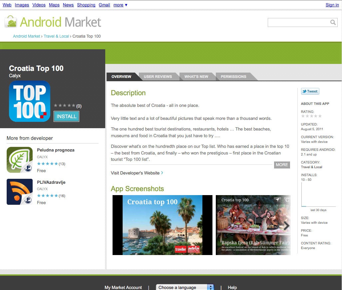Open the Permissions tab
Viewport: 342px width, 290px height.
[x=233, y=77]
